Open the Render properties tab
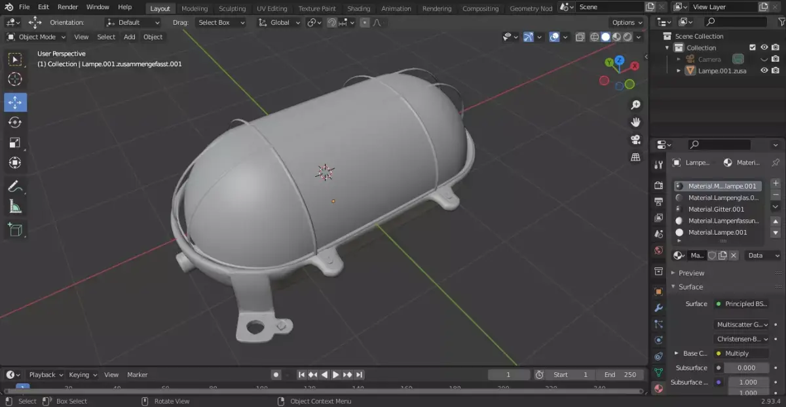This screenshot has height=407, width=786. (659, 185)
